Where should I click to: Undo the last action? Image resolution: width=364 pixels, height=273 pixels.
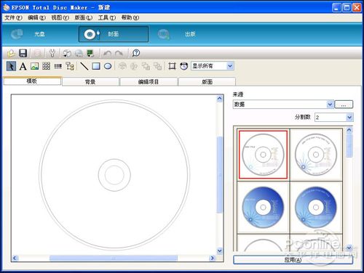click(x=107, y=53)
